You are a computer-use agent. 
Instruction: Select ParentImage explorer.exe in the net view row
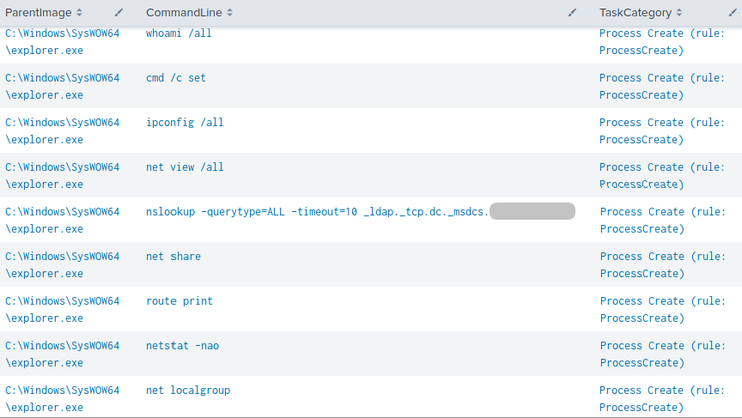[62, 175]
